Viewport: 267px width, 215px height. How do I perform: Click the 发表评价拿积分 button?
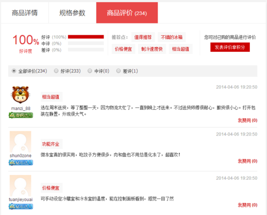[230, 47]
